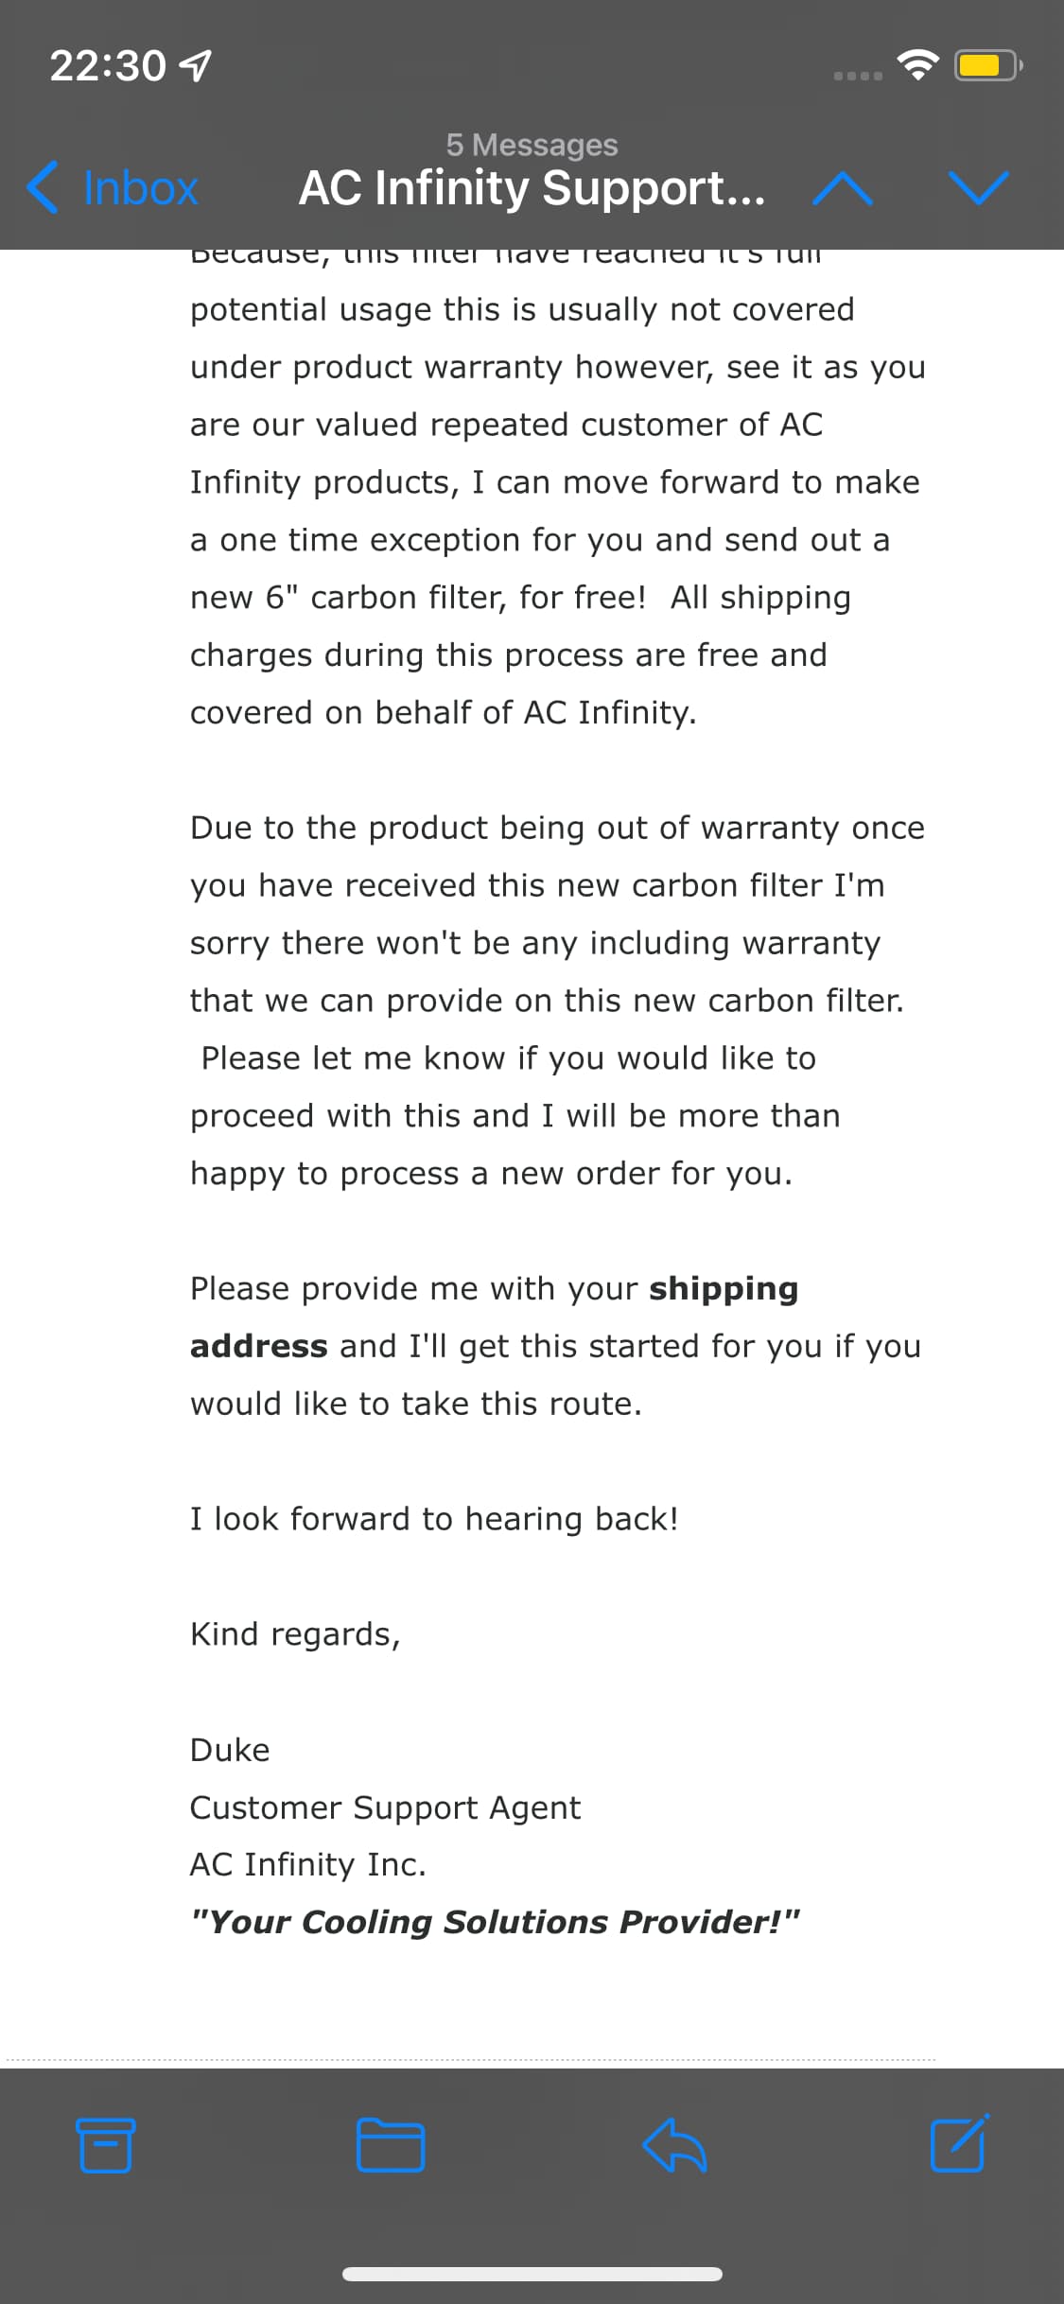This screenshot has height=2304, width=1064.
Task: Tap the Wi-Fi status icon
Action: [917, 64]
